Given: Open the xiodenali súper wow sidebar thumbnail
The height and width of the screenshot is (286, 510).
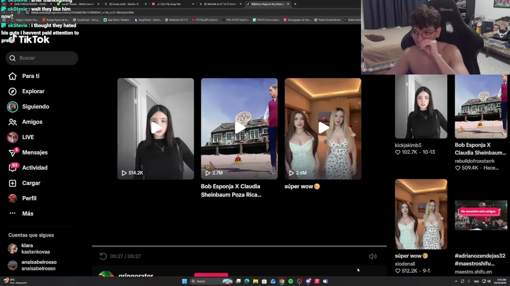Looking at the screenshot, I should pos(421,214).
